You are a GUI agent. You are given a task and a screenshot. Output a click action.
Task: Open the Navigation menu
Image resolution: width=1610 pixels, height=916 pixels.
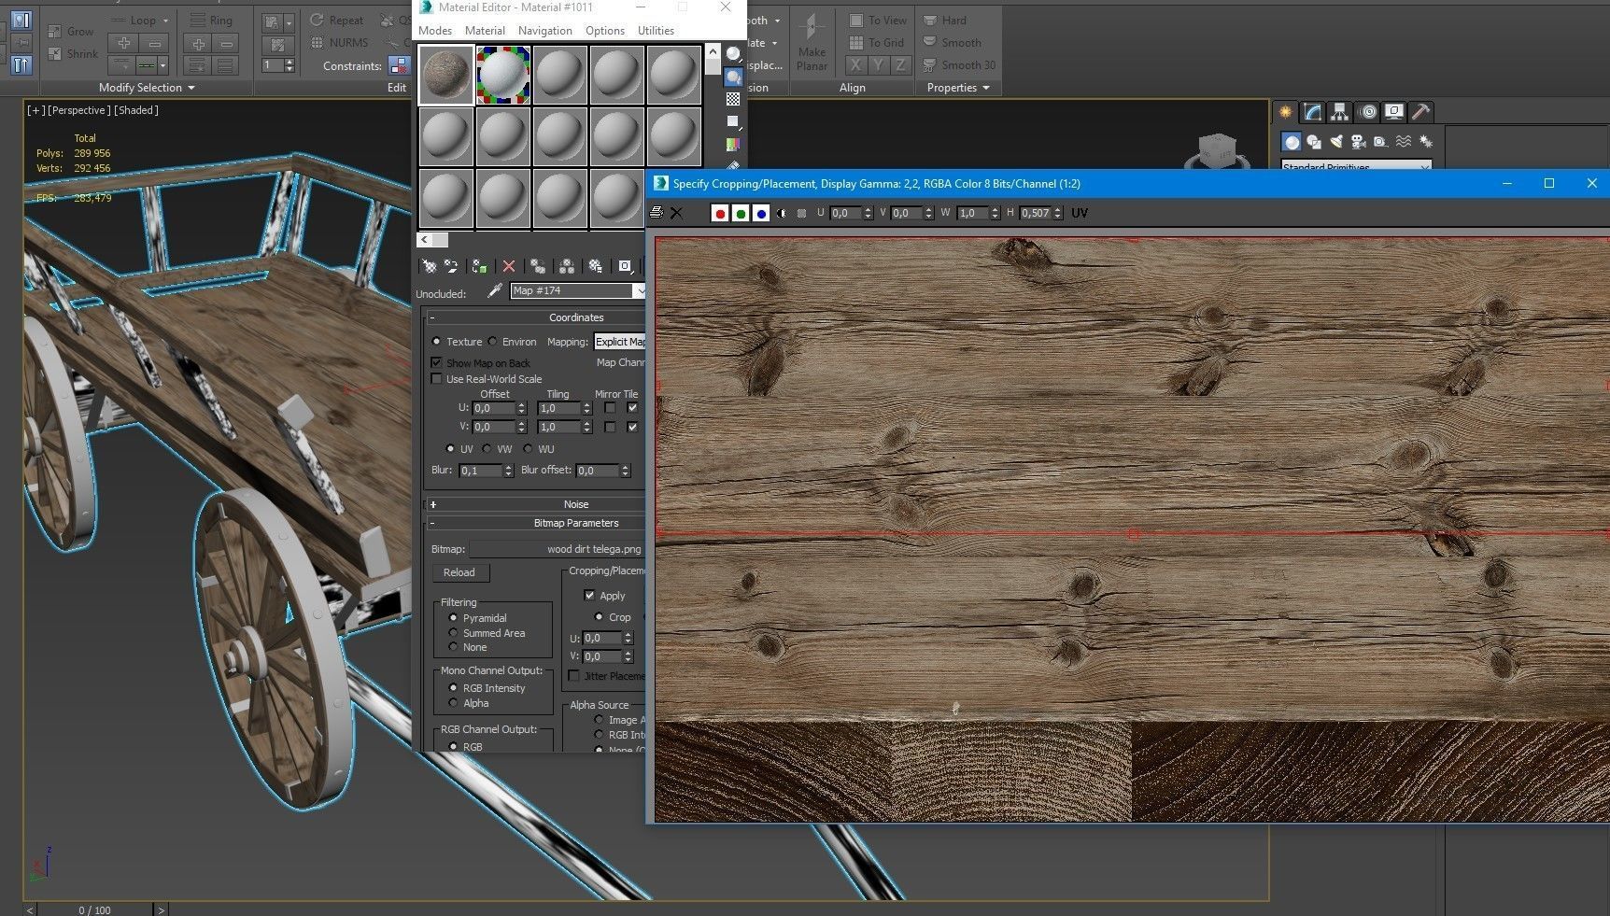click(x=545, y=31)
